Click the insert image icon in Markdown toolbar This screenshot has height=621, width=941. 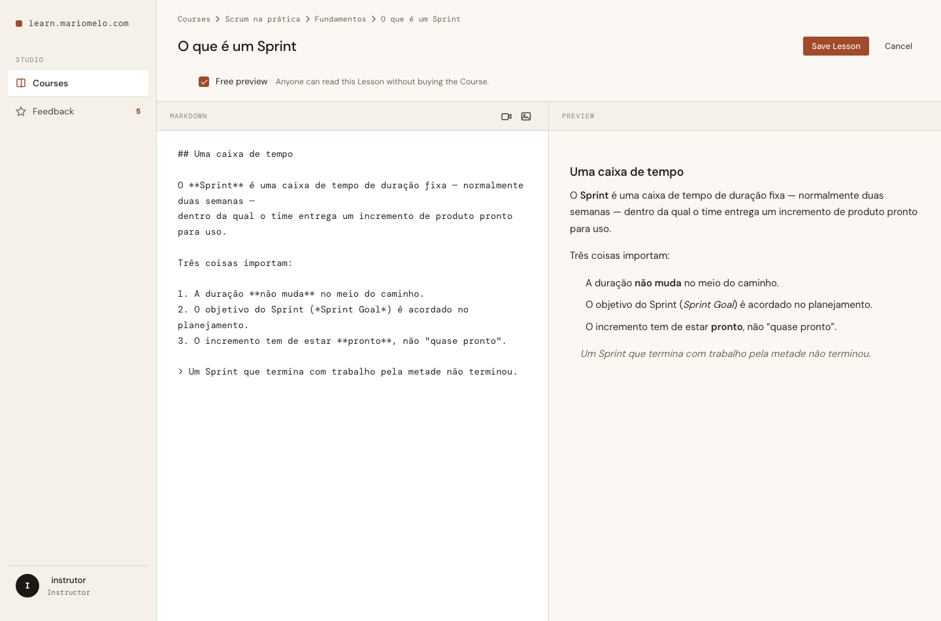(x=526, y=116)
